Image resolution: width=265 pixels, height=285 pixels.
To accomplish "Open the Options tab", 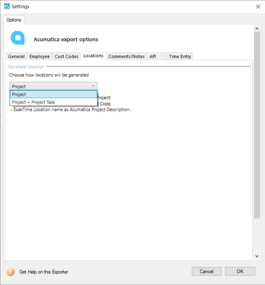I will pyautogui.click(x=13, y=20).
